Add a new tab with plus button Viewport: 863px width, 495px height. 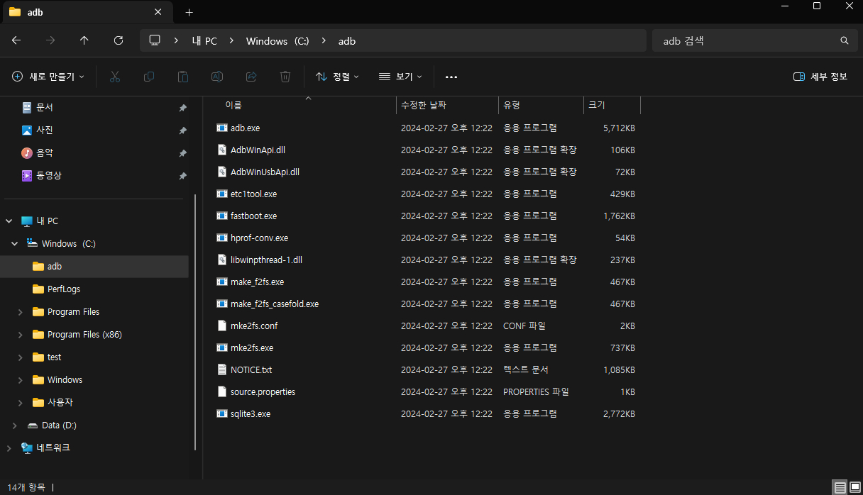(189, 12)
